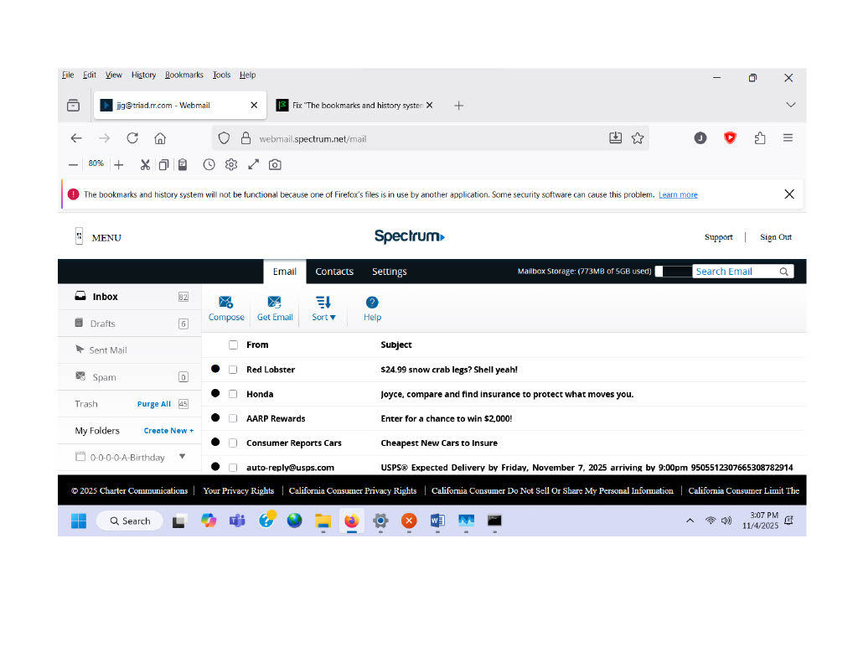The image size is (858, 663).
Task: Click the Mailbox Storage usage bar
Action: click(x=673, y=272)
